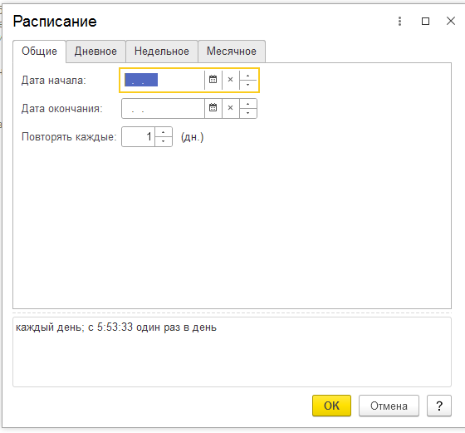The width and height of the screenshot is (465, 433).
Task: Click the Дата окончания: label
Action: [62, 109]
